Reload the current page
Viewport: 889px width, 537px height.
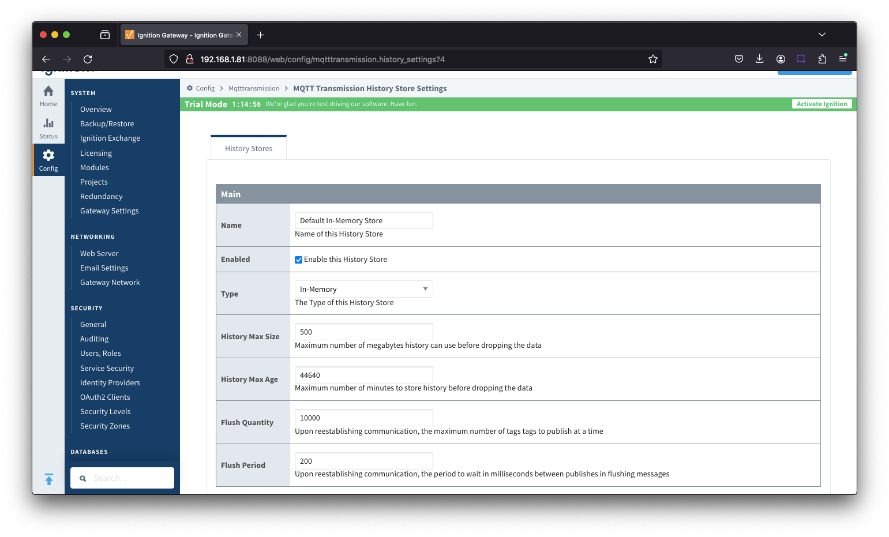88,59
